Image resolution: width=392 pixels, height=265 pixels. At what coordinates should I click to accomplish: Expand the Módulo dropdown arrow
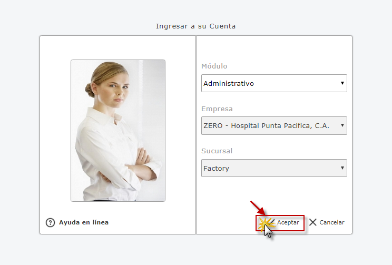click(342, 83)
